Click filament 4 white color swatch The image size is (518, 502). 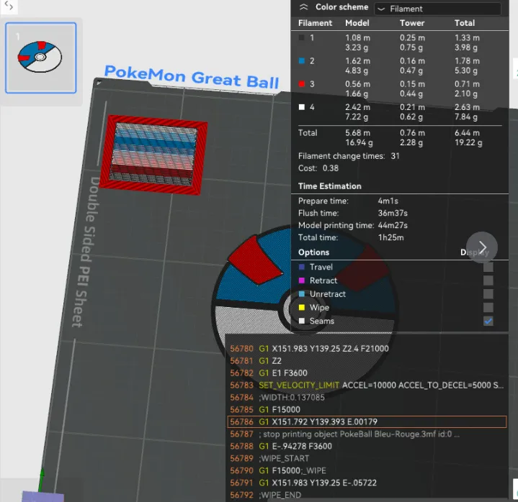301,107
